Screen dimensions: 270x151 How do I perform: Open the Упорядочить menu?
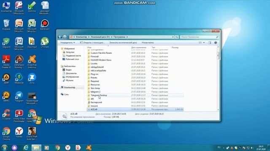pos(67,43)
